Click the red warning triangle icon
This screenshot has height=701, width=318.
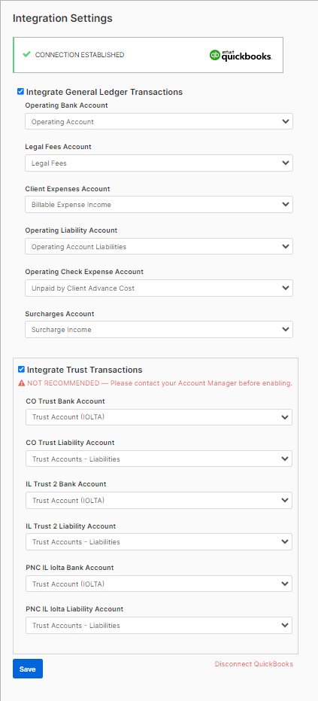point(22,383)
